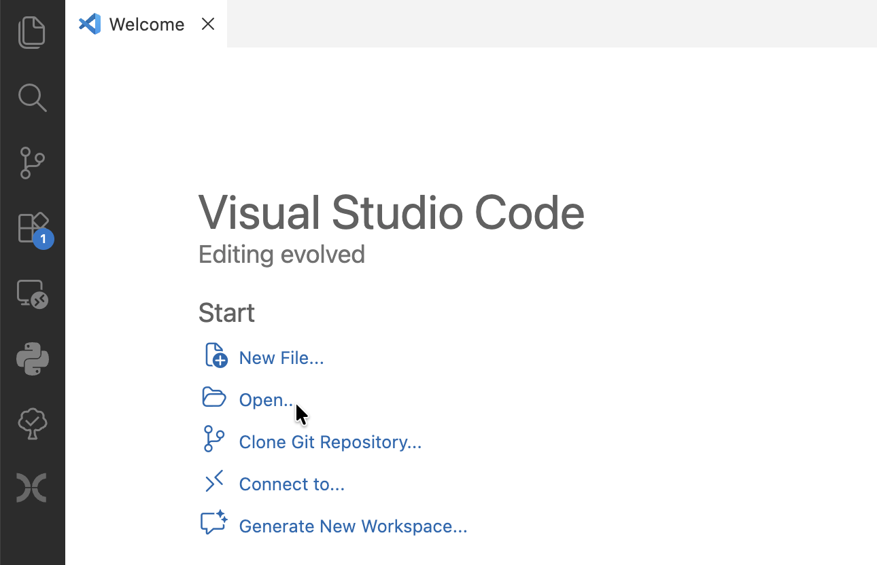Open the Remote Explorer
Viewport: 877px width, 565px height.
[32, 293]
